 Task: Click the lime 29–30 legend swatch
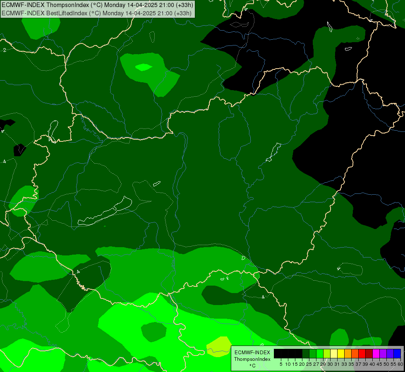tap(327, 353)
